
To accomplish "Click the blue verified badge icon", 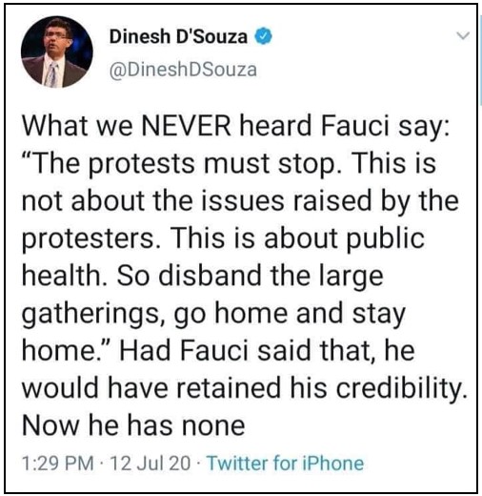I will point(263,37).
